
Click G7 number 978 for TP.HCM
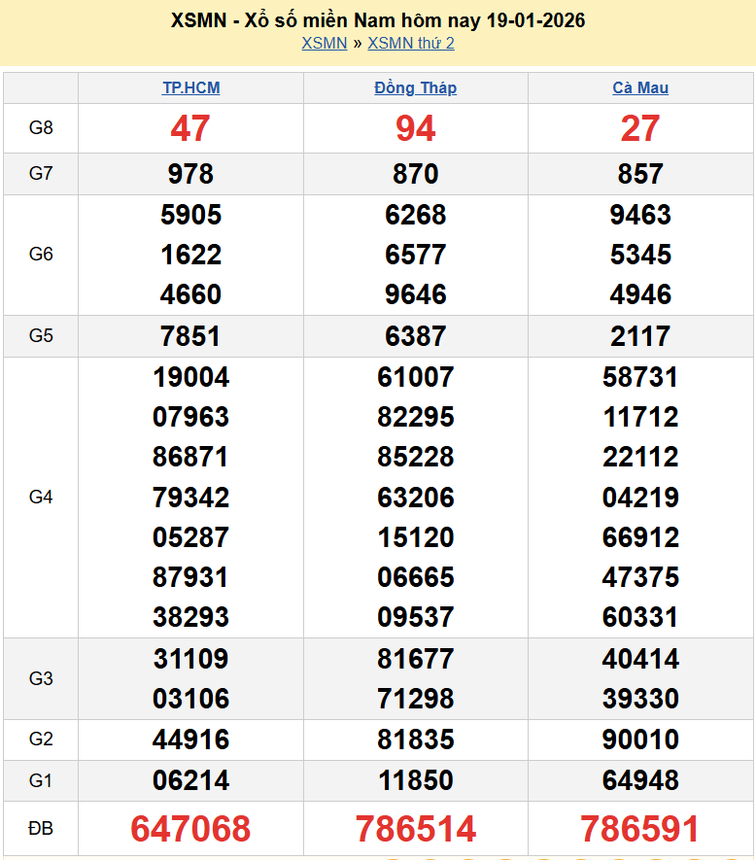coord(190,174)
